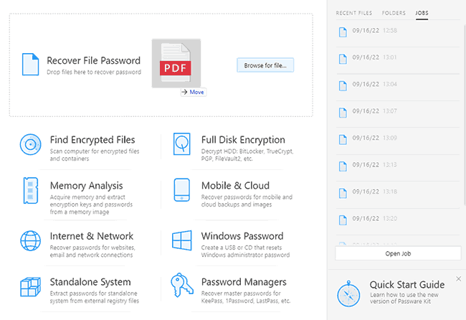
Task: Click the Browse for file button
Action: [x=265, y=65]
